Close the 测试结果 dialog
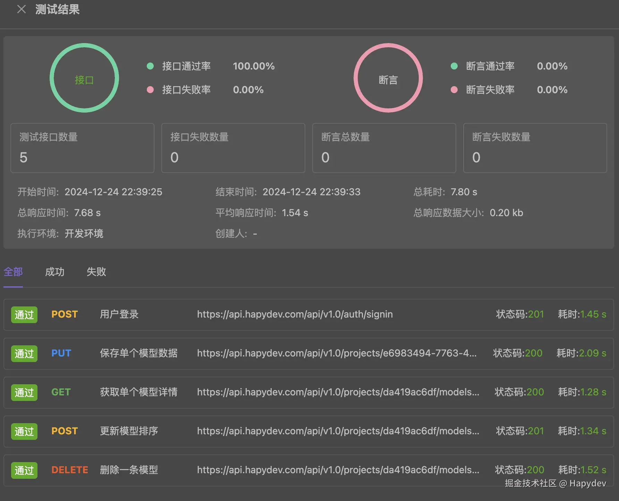Image resolution: width=619 pixels, height=501 pixels. 22,9
